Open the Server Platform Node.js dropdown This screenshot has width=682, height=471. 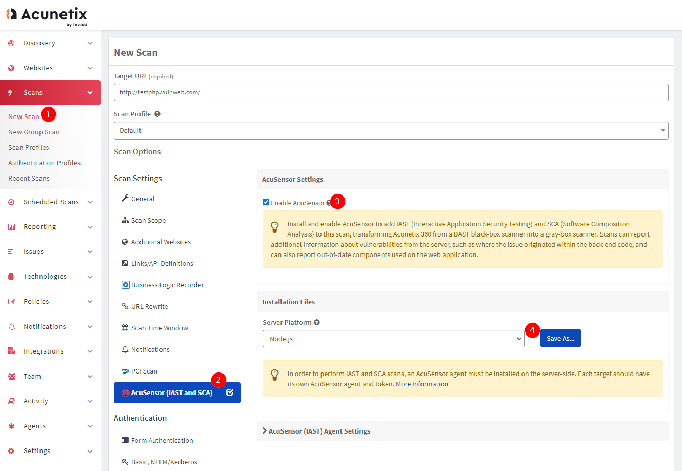pyautogui.click(x=393, y=339)
